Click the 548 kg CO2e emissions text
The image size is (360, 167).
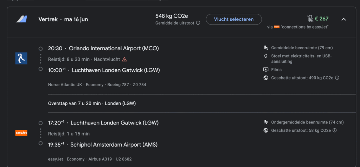pyautogui.click(x=172, y=16)
